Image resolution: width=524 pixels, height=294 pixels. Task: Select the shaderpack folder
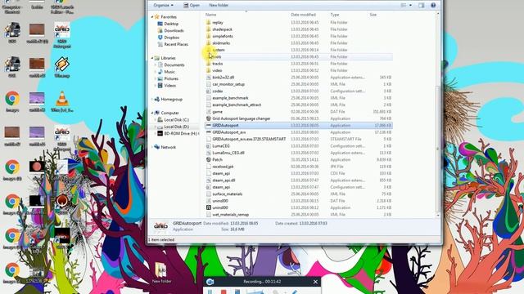pyautogui.click(x=298, y=29)
